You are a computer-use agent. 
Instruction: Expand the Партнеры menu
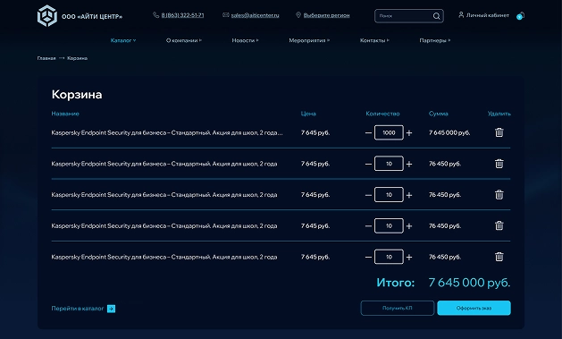tap(435, 40)
